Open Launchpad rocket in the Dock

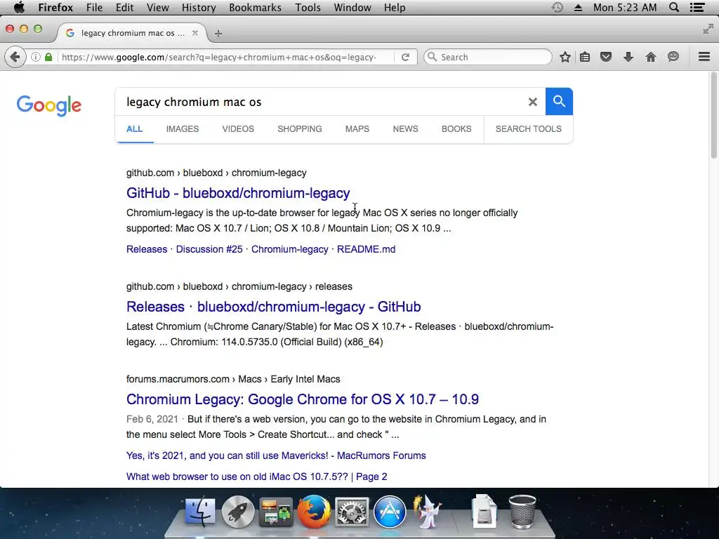click(238, 512)
